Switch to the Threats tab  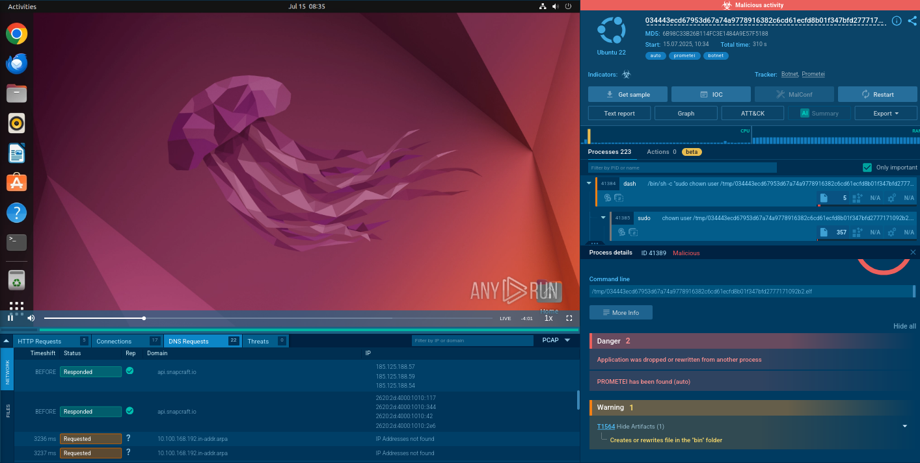(x=258, y=341)
